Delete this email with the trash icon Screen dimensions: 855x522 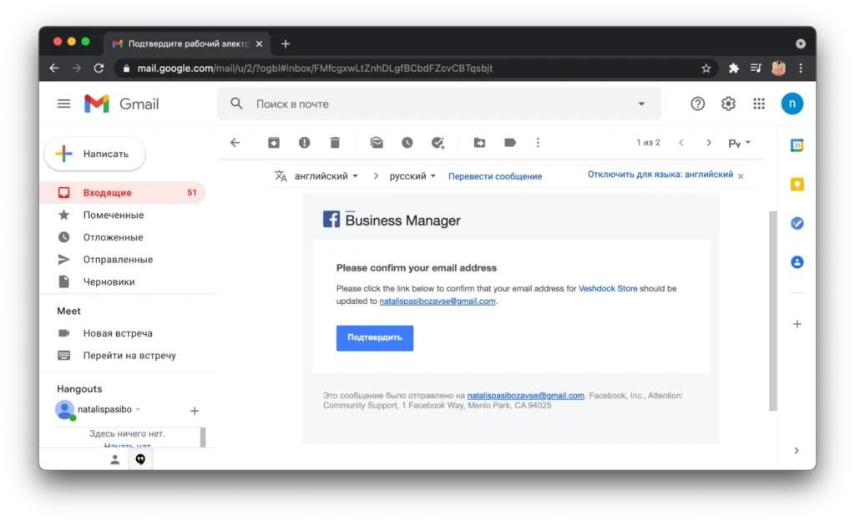tap(335, 143)
